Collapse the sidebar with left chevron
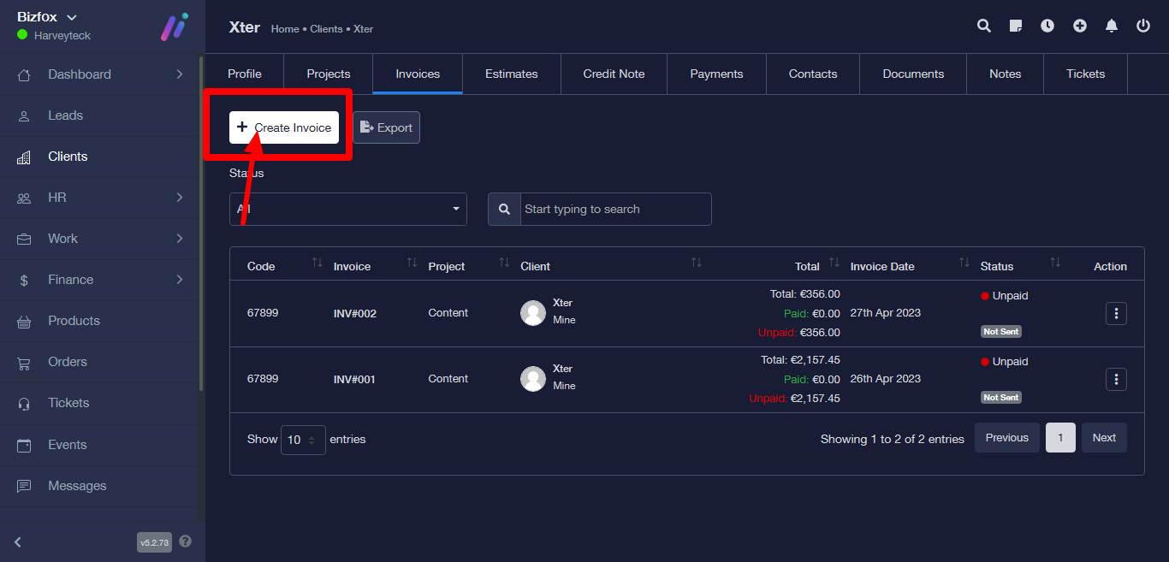The image size is (1169, 562). [18, 541]
